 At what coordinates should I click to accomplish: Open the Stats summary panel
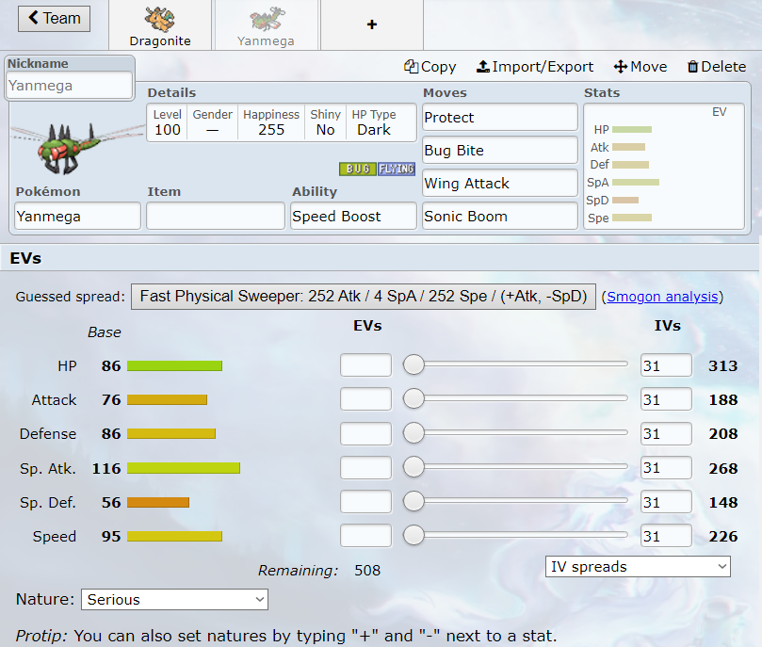coord(664,166)
